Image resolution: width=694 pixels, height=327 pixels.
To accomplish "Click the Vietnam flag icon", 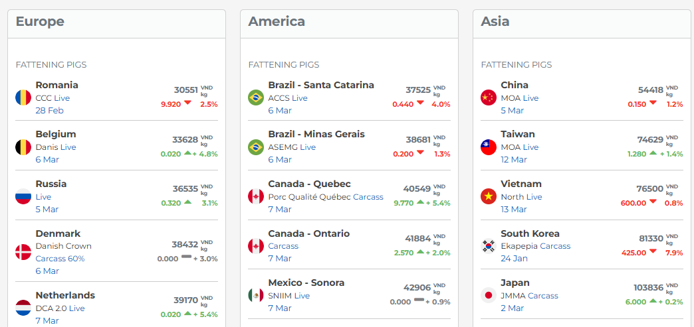I will click(x=489, y=196).
